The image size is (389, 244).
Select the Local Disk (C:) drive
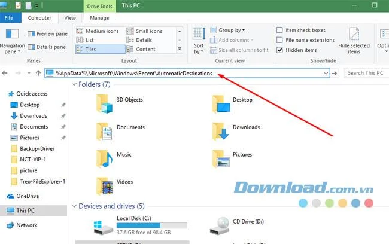(140, 225)
